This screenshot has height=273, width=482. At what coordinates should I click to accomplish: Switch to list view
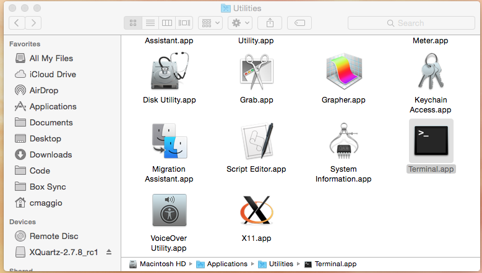[x=150, y=23]
